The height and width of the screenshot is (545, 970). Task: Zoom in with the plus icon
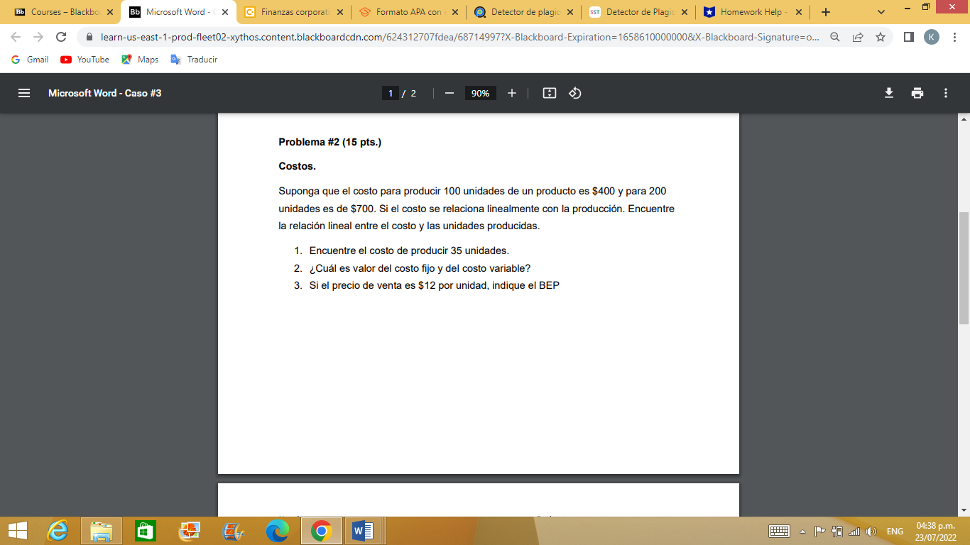(511, 92)
